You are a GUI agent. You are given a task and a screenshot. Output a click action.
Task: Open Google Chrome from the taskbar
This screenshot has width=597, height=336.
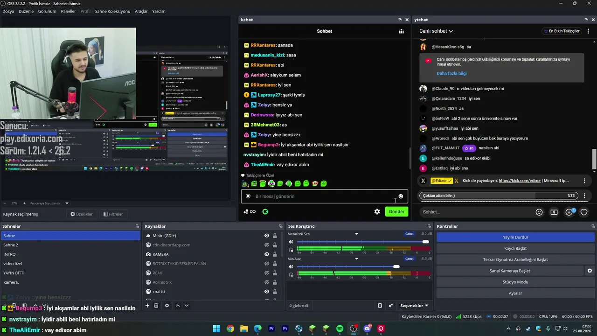point(230,329)
